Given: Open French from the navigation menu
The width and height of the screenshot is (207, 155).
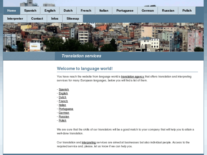Looking at the screenshot, I should point(86,11).
